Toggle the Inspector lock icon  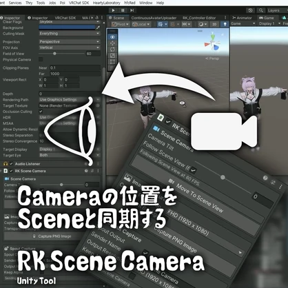(96, 18)
